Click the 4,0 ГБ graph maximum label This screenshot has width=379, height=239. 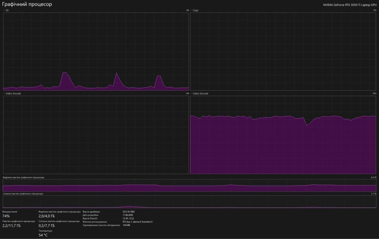[x=374, y=177]
